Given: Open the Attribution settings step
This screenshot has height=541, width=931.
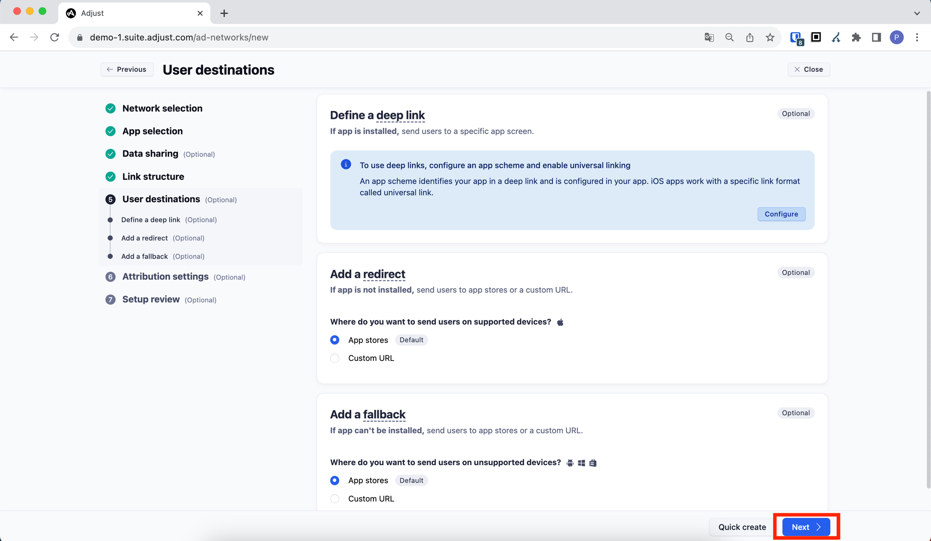Looking at the screenshot, I should point(165,277).
